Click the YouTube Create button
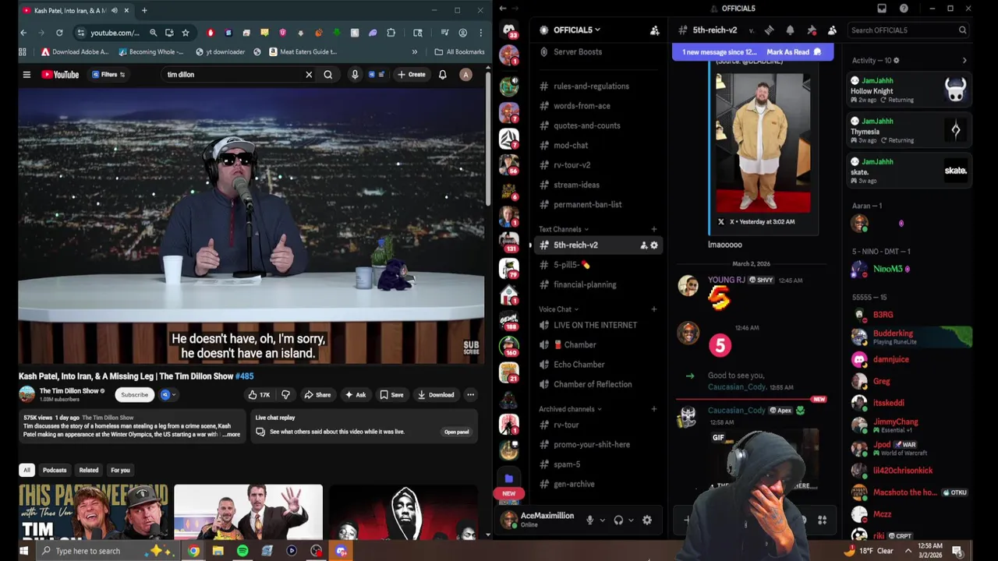 point(411,75)
